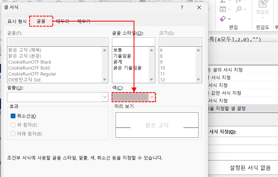Expand the 색 color dropdown arrow
Viewport: 278px width, 177px height.
point(152,97)
